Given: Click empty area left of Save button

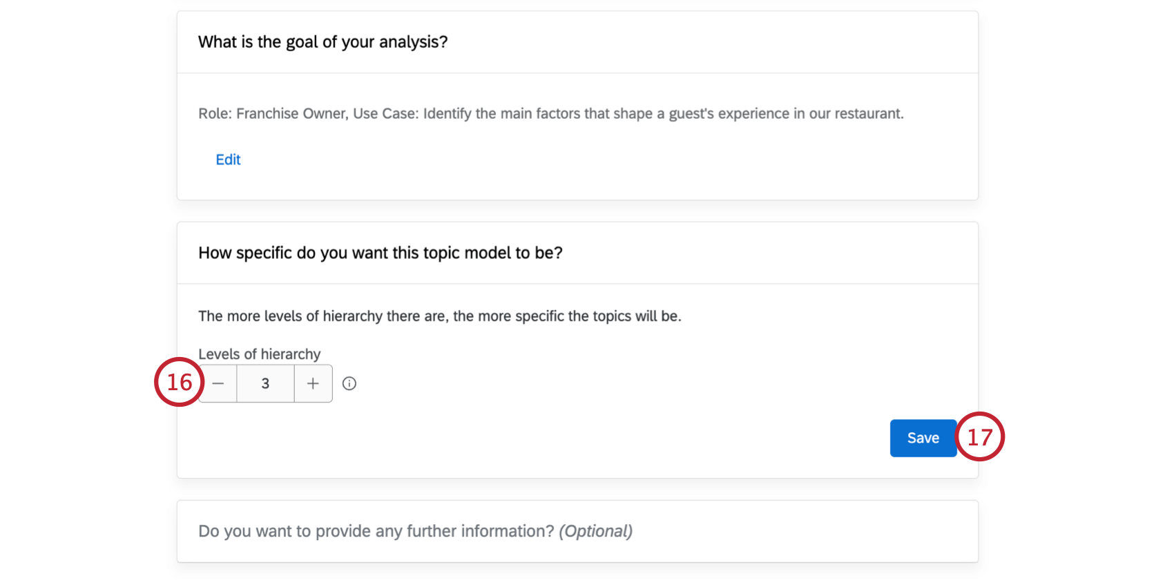Looking at the screenshot, I should tap(622, 438).
